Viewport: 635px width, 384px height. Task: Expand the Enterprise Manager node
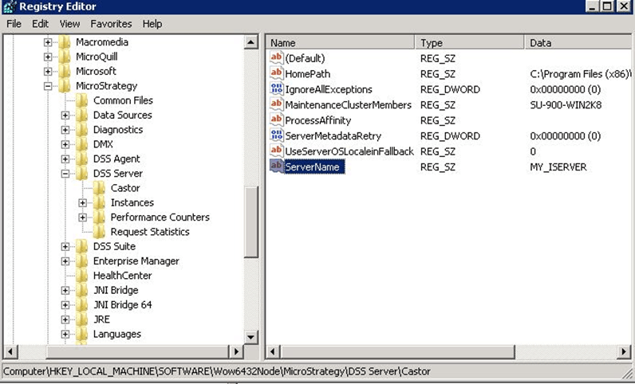(65, 261)
